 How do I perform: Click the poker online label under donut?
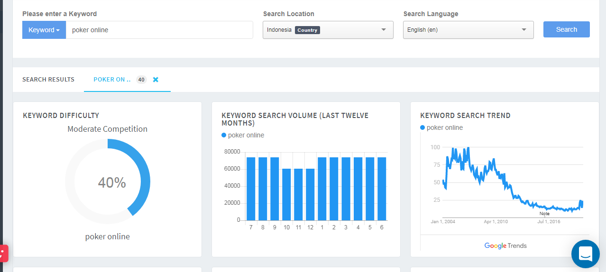coord(107,236)
